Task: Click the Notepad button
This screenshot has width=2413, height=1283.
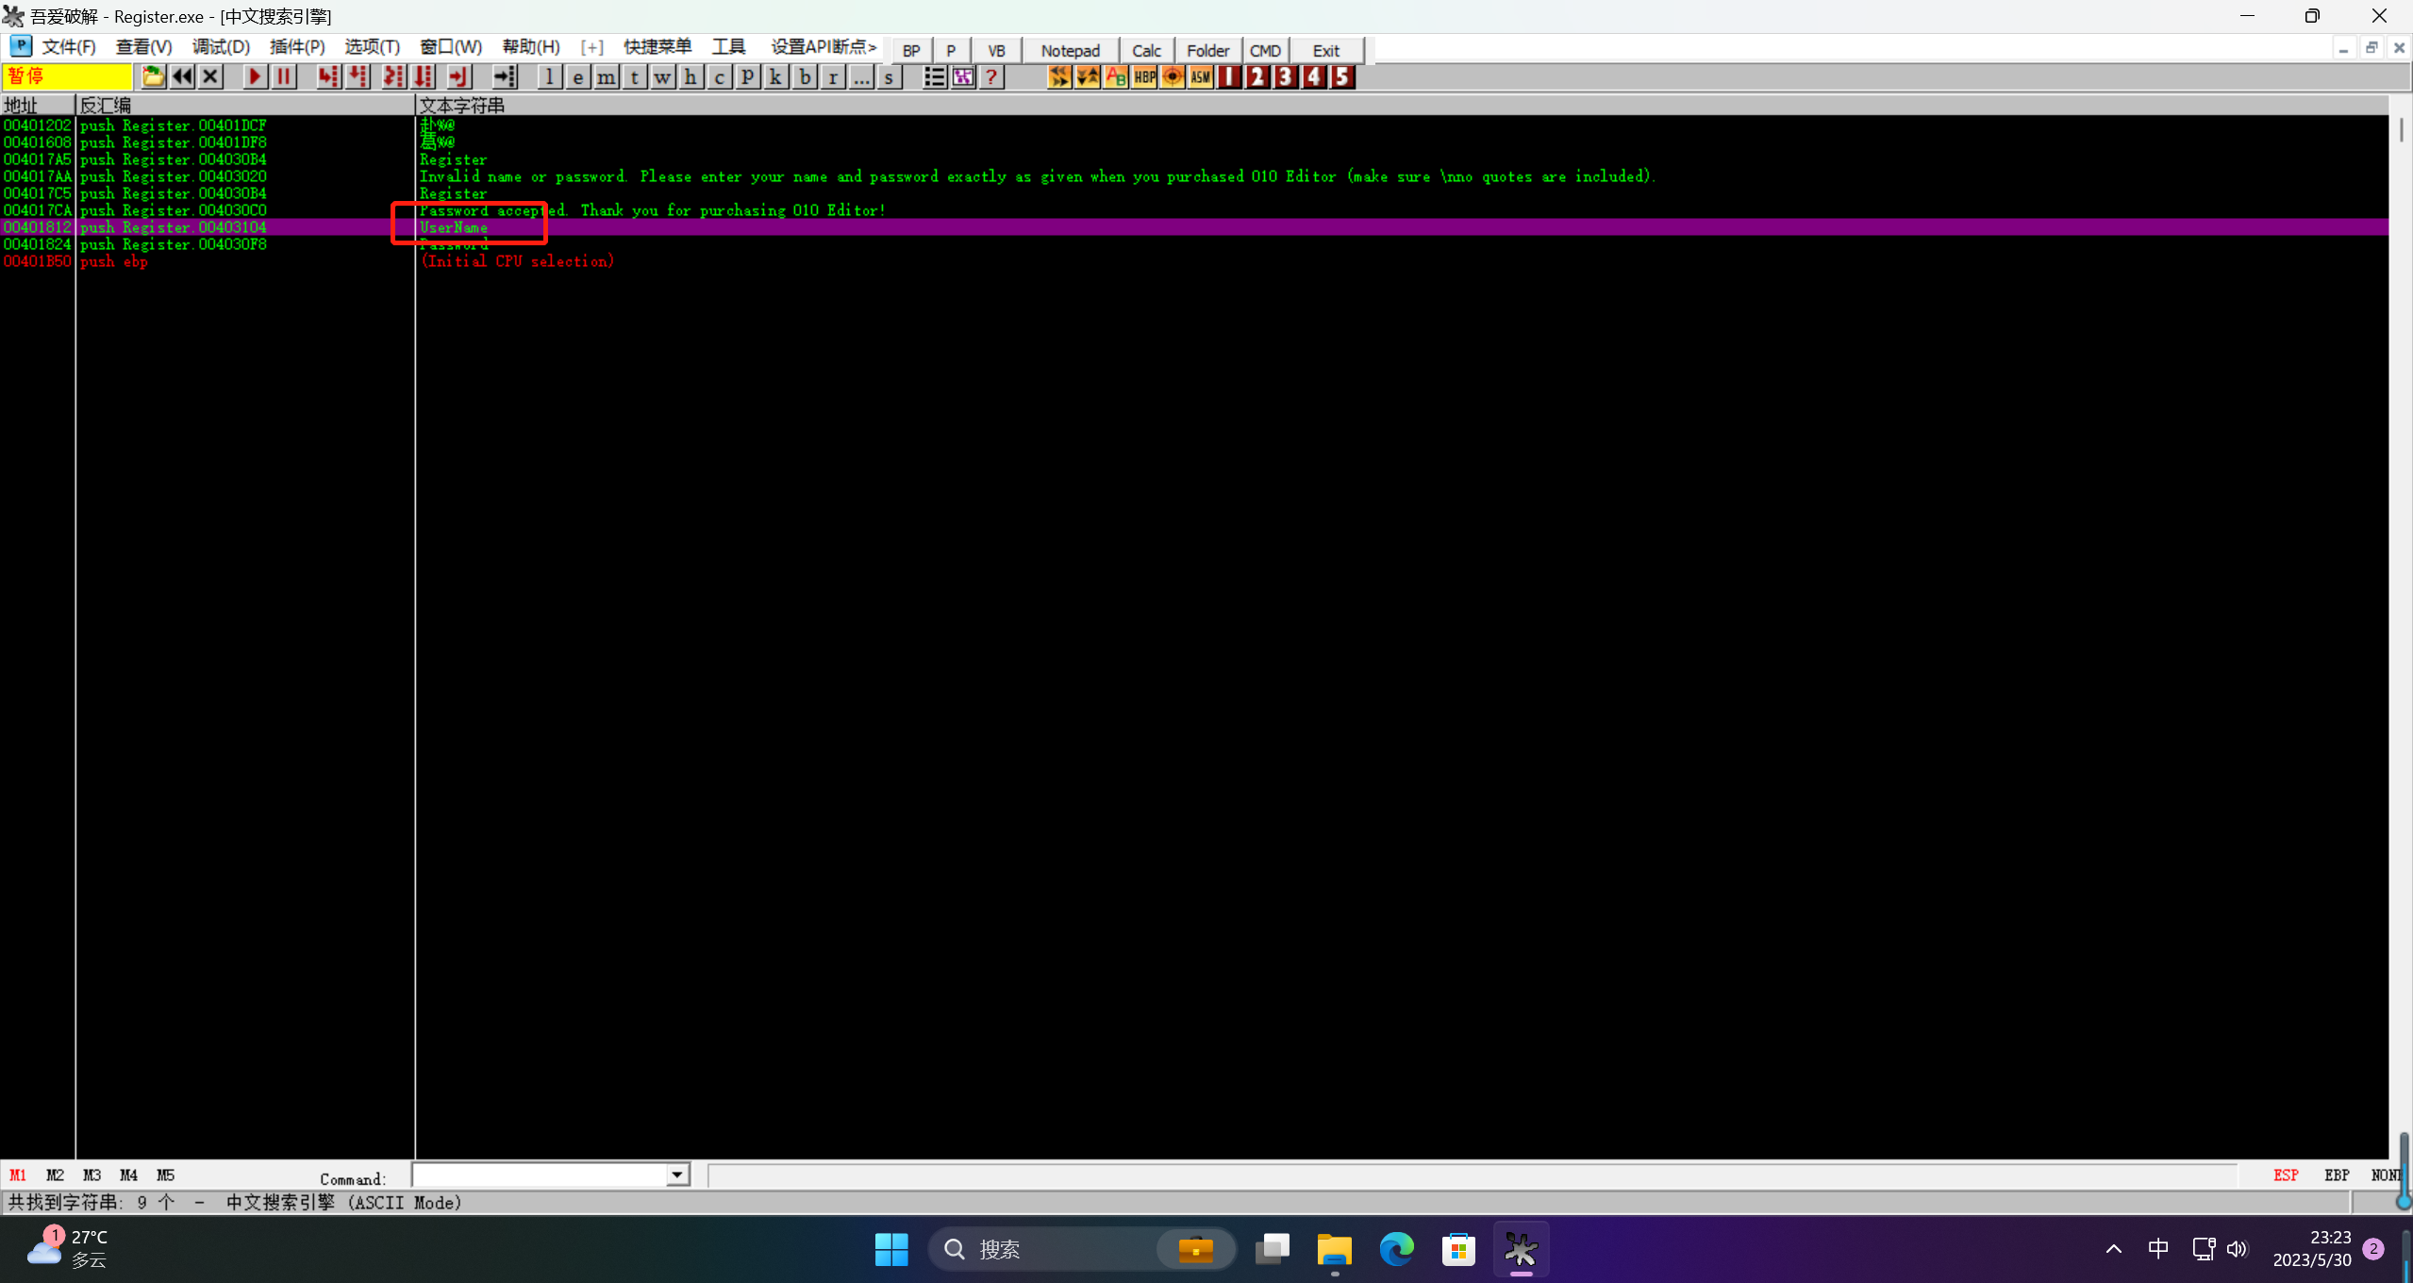Action: (1070, 51)
